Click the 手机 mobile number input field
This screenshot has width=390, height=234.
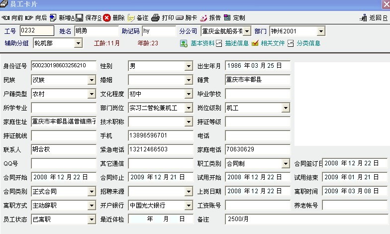tap(160, 135)
